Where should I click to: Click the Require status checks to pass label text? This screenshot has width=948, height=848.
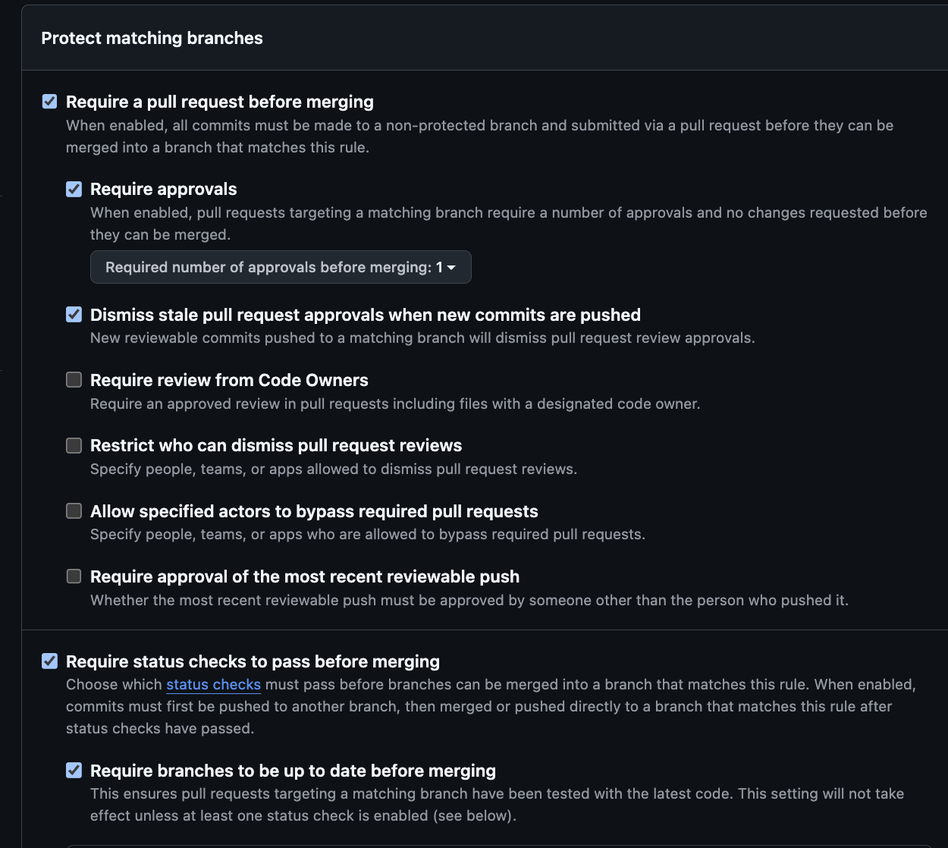(x=253, y=661)
